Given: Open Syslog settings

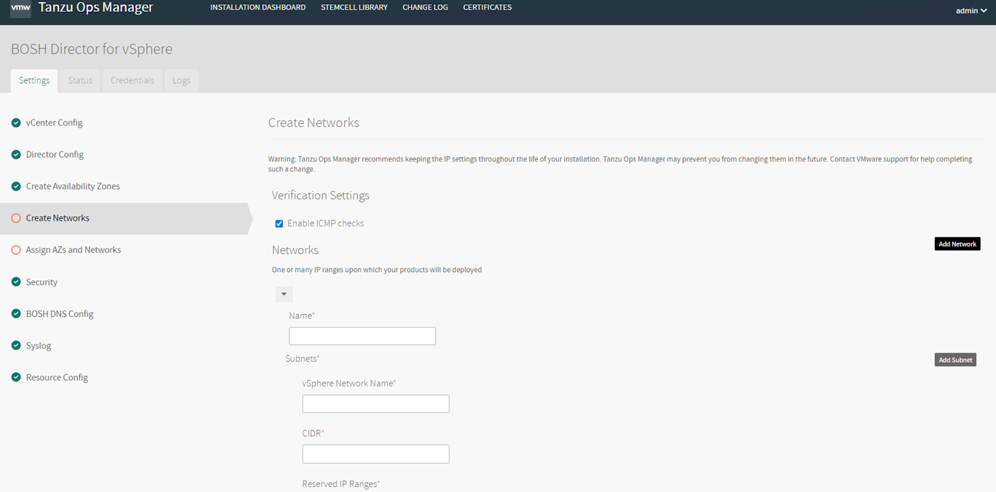Looking at the screenshot, I should (39, 346).
